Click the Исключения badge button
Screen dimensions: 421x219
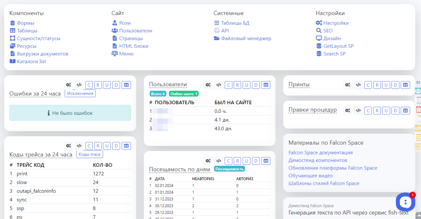[80, 93]
